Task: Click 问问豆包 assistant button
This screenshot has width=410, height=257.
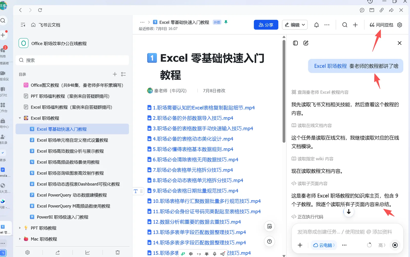Action: coord(381,25)
